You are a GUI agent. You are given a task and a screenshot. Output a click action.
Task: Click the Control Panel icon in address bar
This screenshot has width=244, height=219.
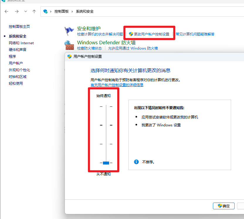(45, 11)
